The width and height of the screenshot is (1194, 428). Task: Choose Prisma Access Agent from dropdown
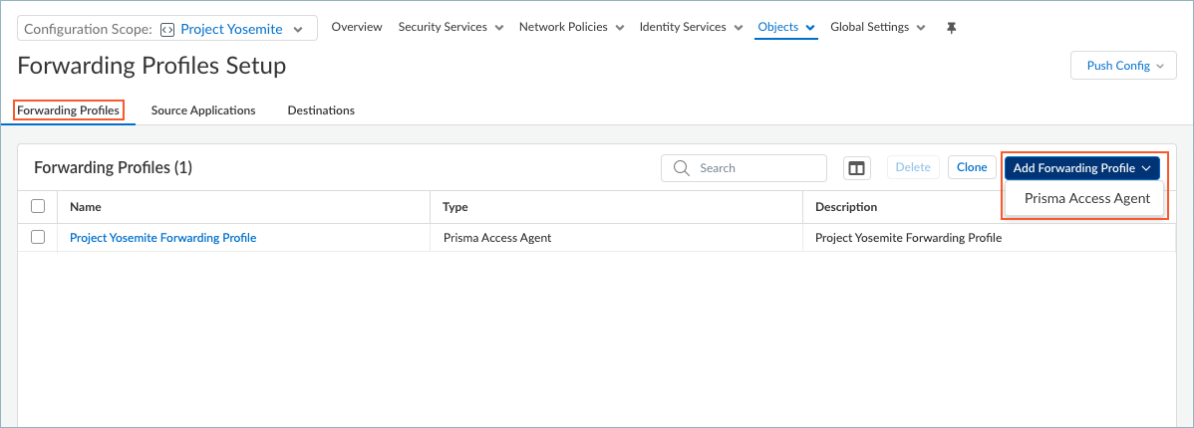pyautogui.click(x=1086, y=198)
